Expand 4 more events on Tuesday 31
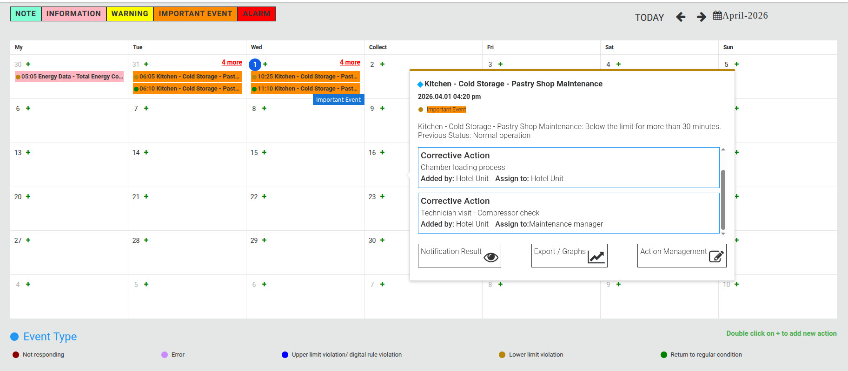 (232, 62)
